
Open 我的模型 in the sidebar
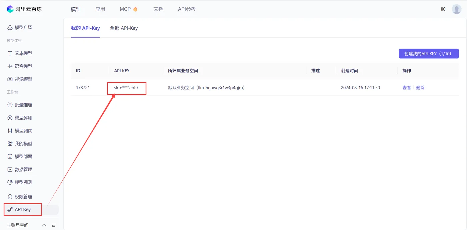click(x=20, y=144)
